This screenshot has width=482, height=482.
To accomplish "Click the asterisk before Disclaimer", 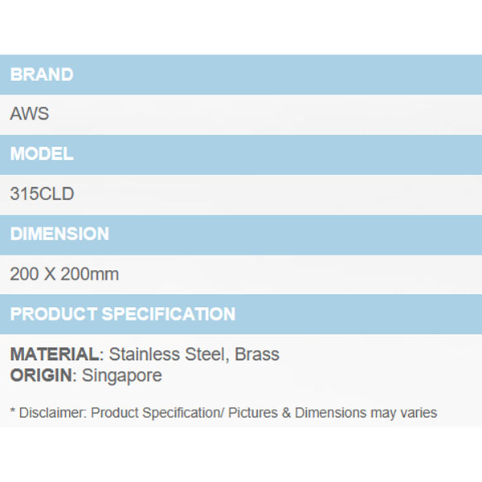I will [x=13, y=412].
